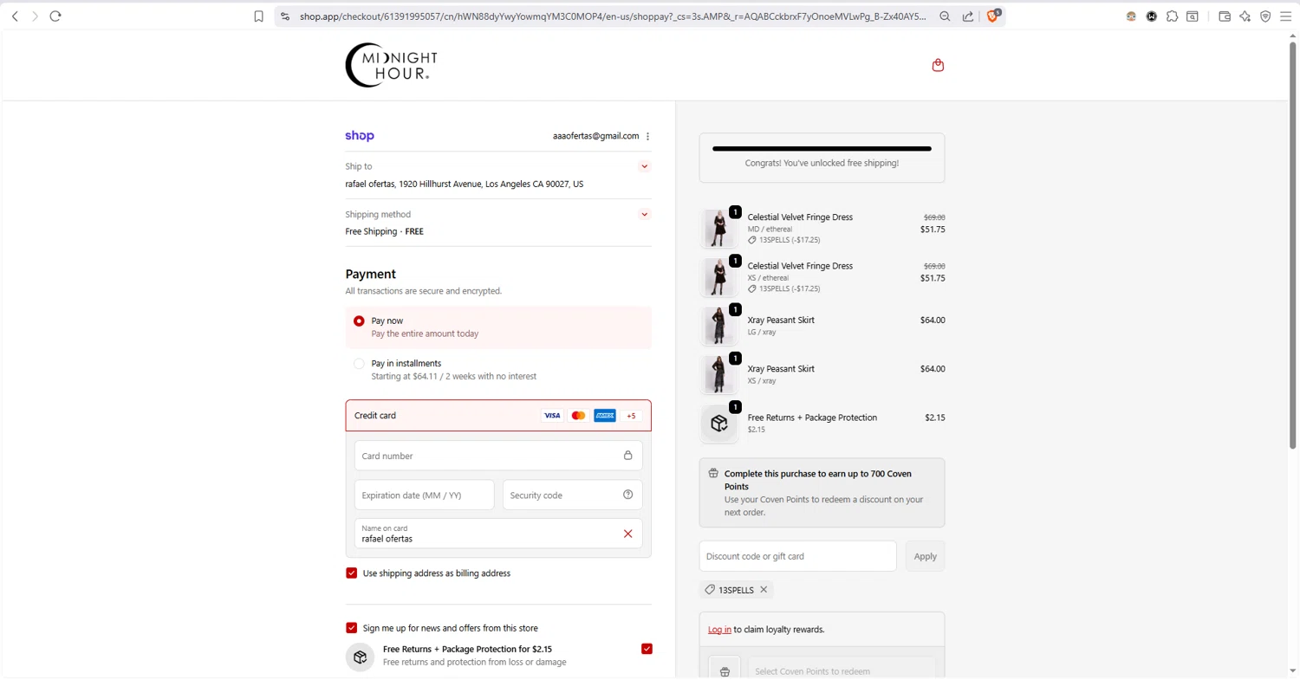Click the free shipping progress bar
The height and width of the screenshot is (680, 1300).
(x=822, y=148)
